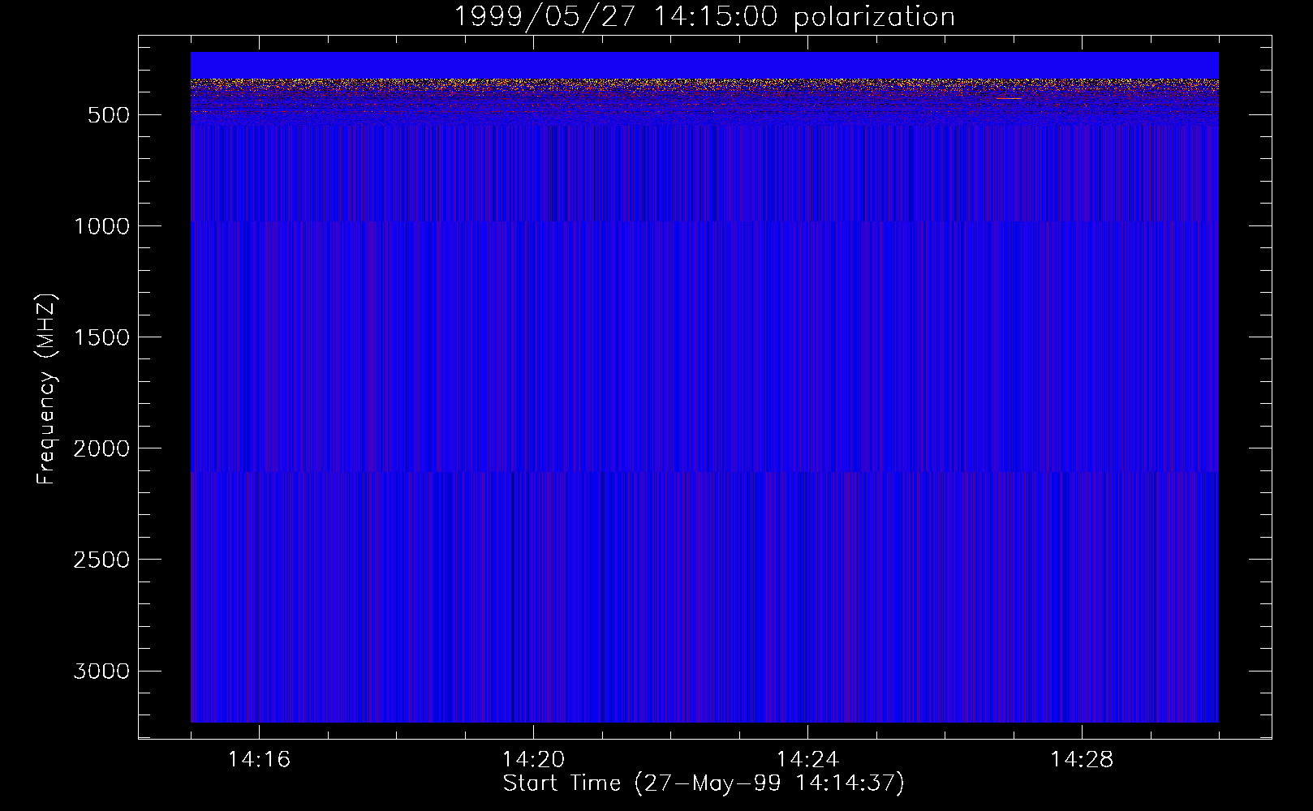This screenshot has width=1313, height=811.
Task: Click the plot title "1999/05/27 14:15:00 polarization"
Action: click(x=704, y=16)
